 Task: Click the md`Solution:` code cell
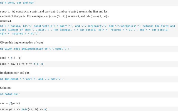(x=10, y=94)
